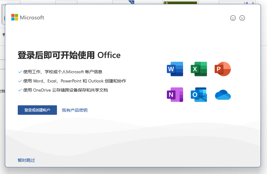
Task: Click the OneNote app icon
Action: 175,95
